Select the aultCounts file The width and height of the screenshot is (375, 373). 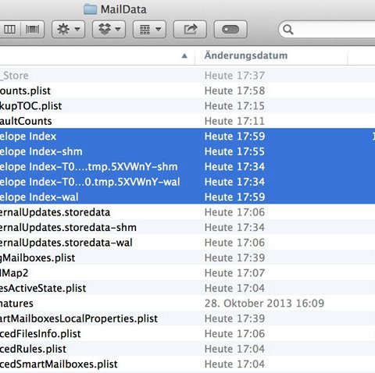point(187,121)
